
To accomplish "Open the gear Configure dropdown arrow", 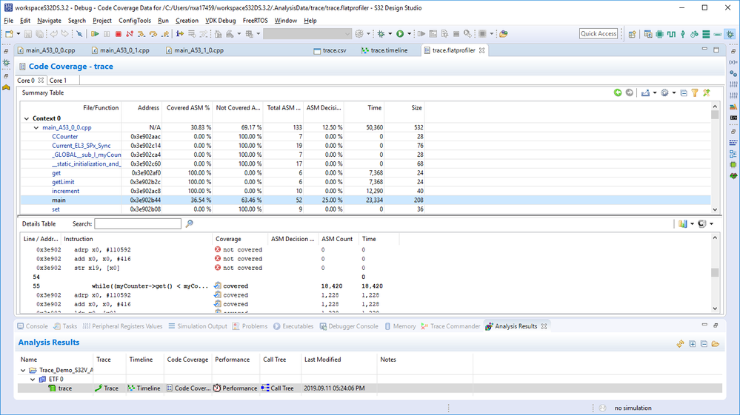I will [674, 92].
